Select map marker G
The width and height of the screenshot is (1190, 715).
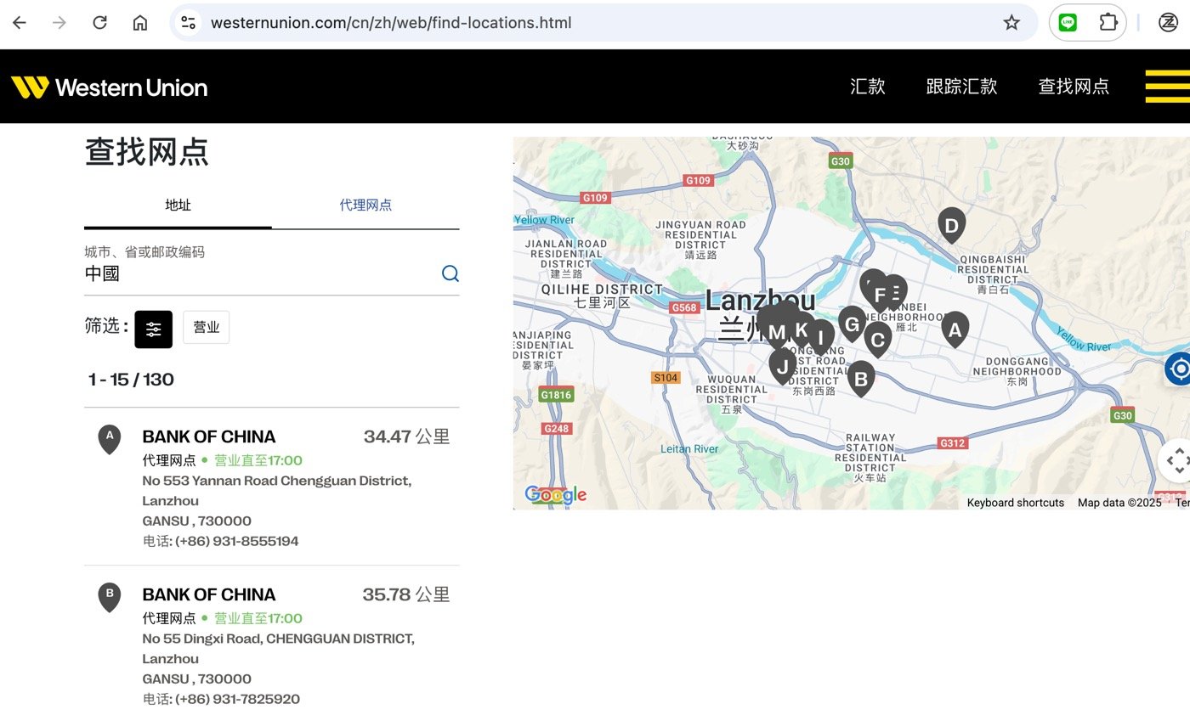click(x=852, y=324)
